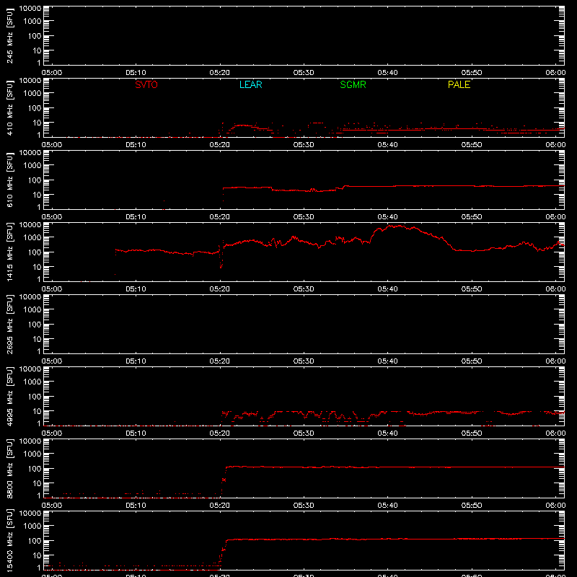Click 05:50 time tick under 4995 MHz panel

[x=472, y=433]
